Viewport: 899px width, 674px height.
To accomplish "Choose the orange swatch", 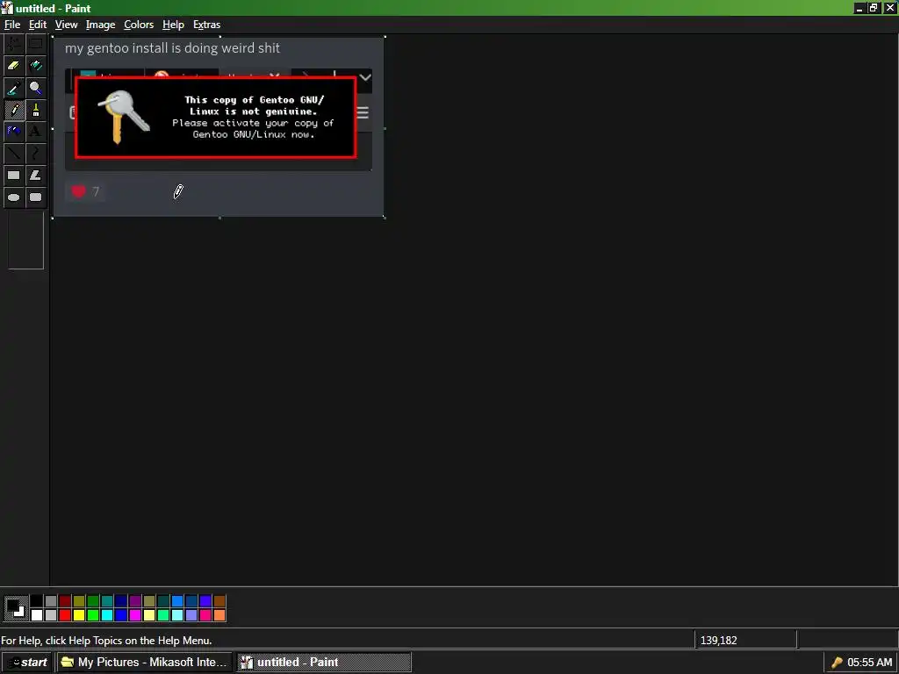I will (x=219, y=615).
